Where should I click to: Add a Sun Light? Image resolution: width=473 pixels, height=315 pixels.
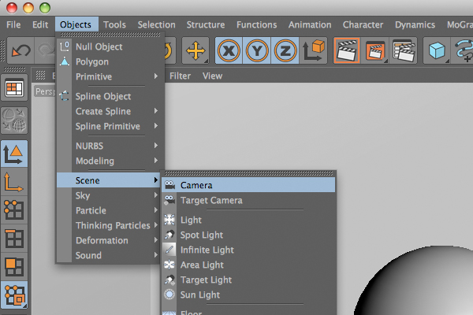248,295
